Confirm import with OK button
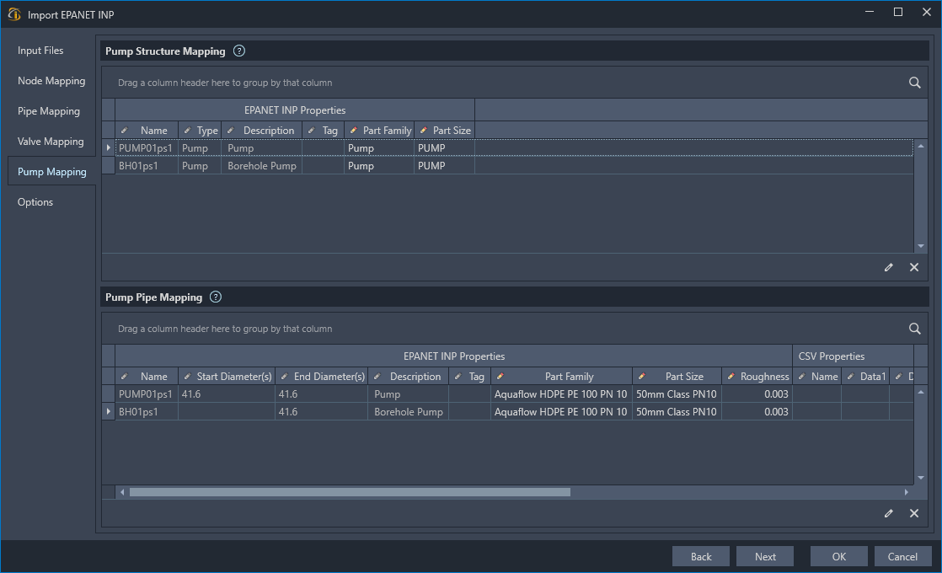Screen dimensions: 942x573 click(x=838, y=556)
